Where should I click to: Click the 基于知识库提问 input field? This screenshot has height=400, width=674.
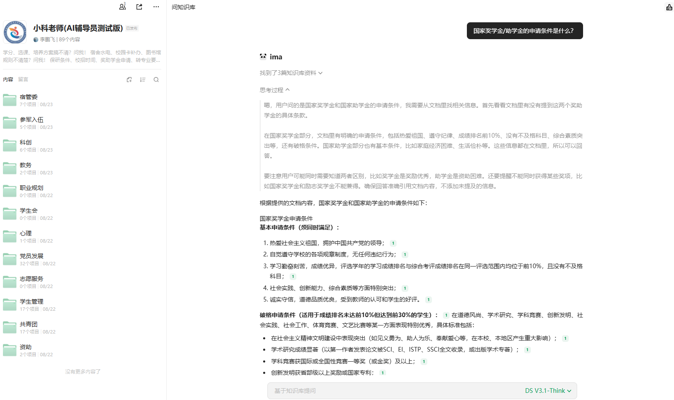click(392, 391)
